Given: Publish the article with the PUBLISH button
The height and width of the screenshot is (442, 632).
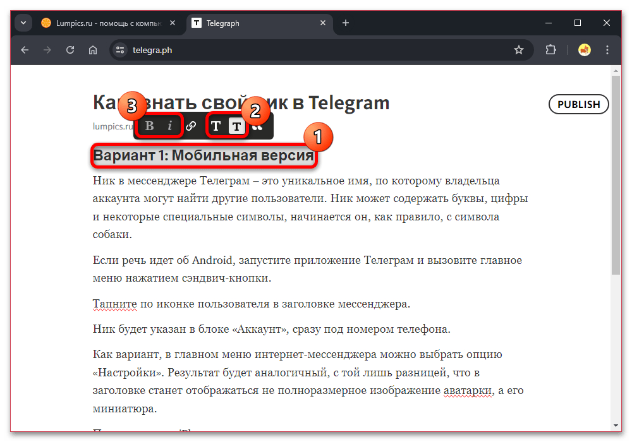Looking at the screenshot, I should [x=578, y=104].
